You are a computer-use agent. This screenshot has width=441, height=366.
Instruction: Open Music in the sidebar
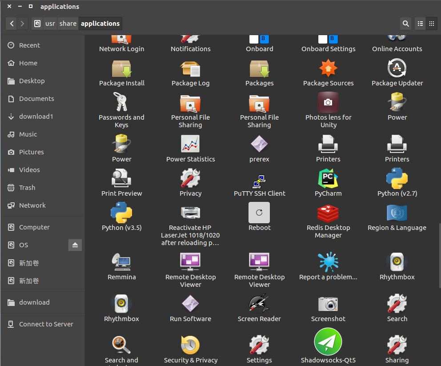coord(43,134)
